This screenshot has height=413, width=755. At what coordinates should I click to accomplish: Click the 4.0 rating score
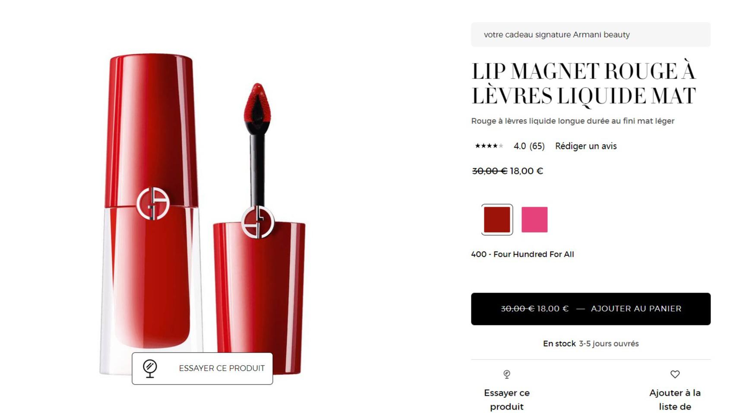[520, 146]
